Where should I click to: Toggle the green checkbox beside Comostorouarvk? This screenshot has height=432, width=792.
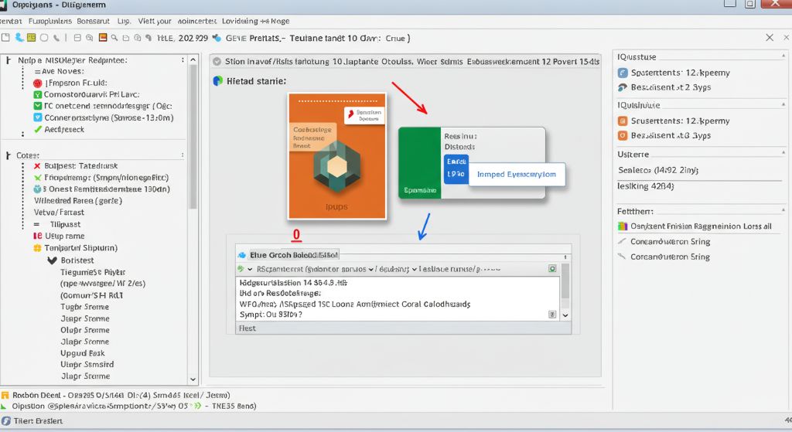click(x=37, y=94)
